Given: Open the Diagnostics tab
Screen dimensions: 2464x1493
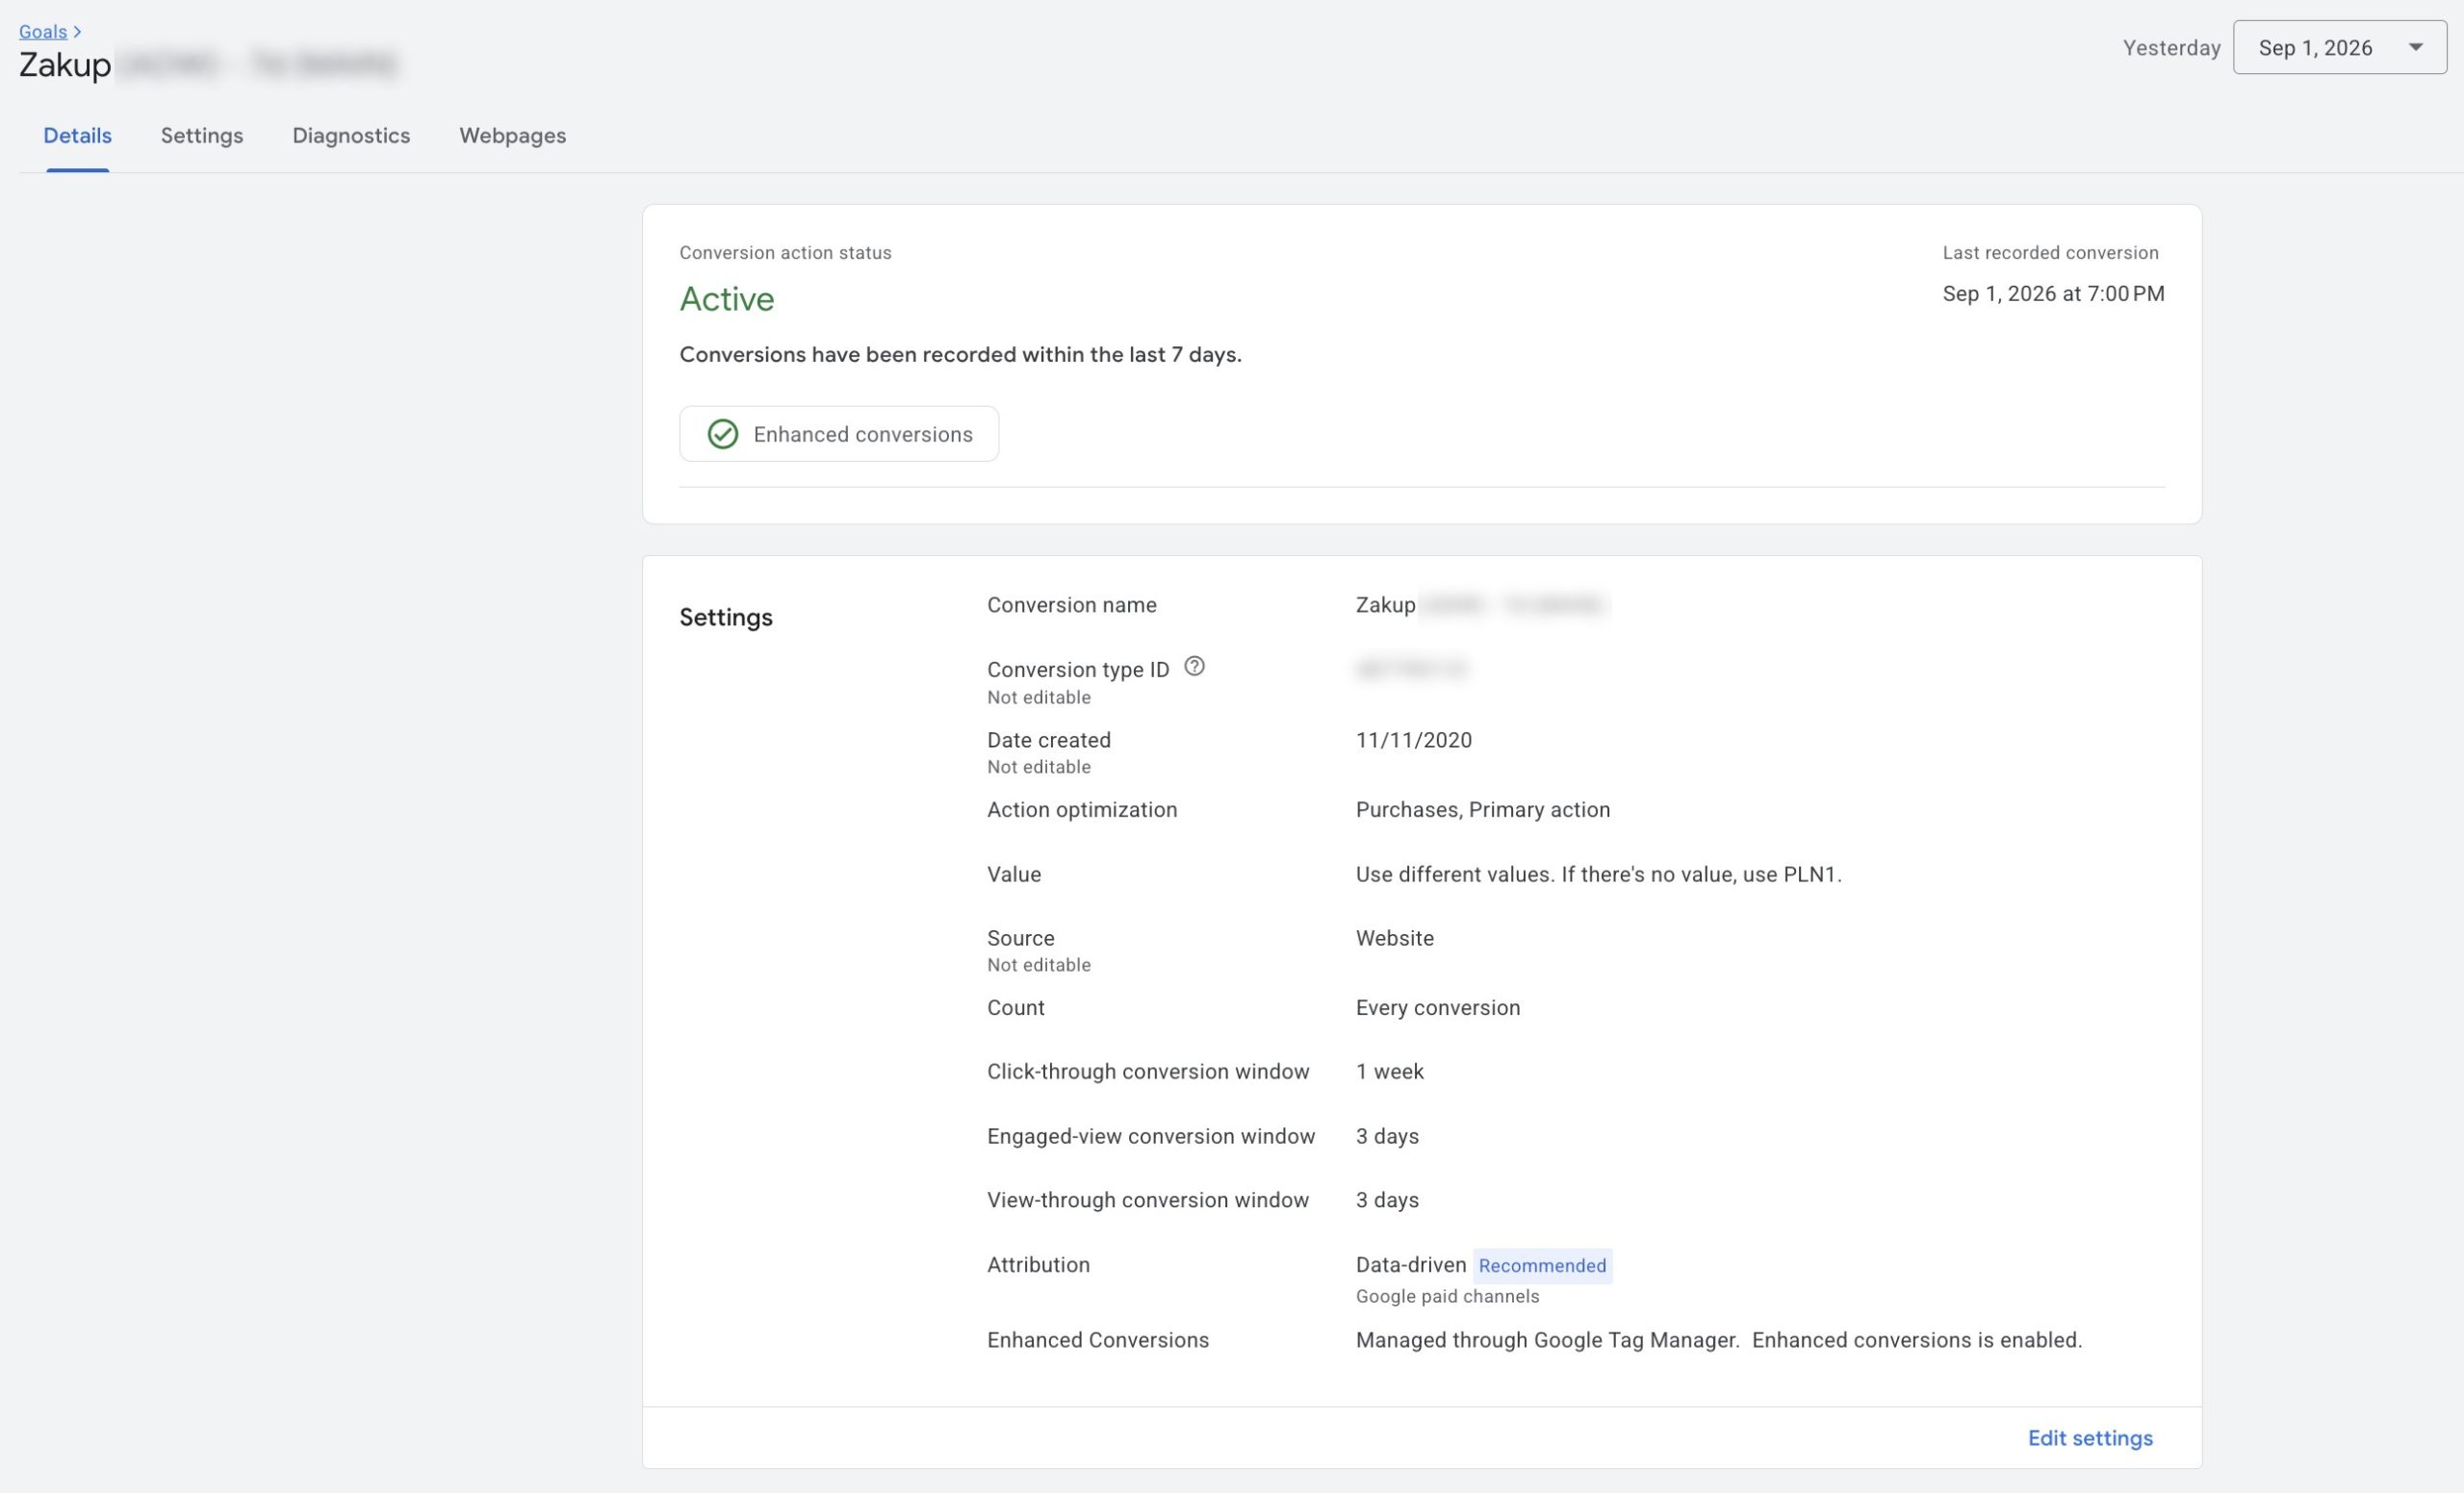Looking at the screenshot, I should tap(351, 136).
